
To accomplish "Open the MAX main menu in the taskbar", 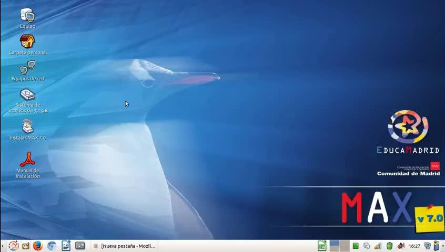I will (13, 246).
